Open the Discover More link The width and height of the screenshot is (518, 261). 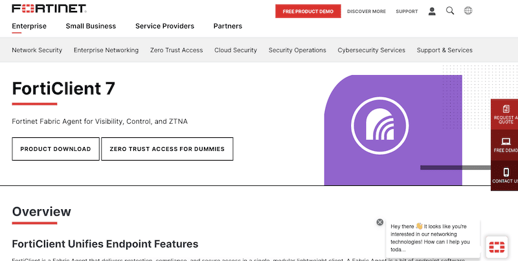click(x=366, y=11)
